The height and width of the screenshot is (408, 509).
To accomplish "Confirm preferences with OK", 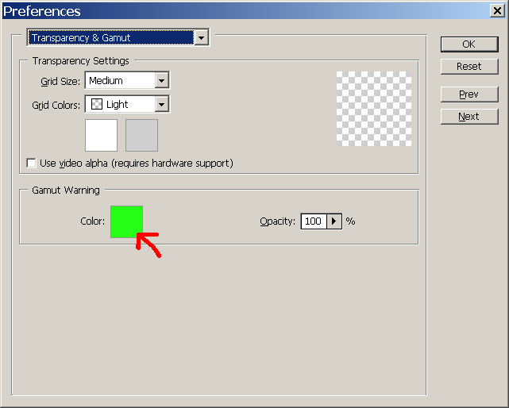I will coord(469,44).
